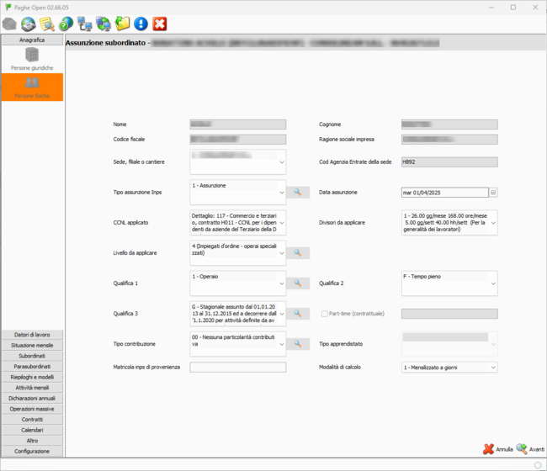
Task: Open the globe help icon
Action: 66,24
